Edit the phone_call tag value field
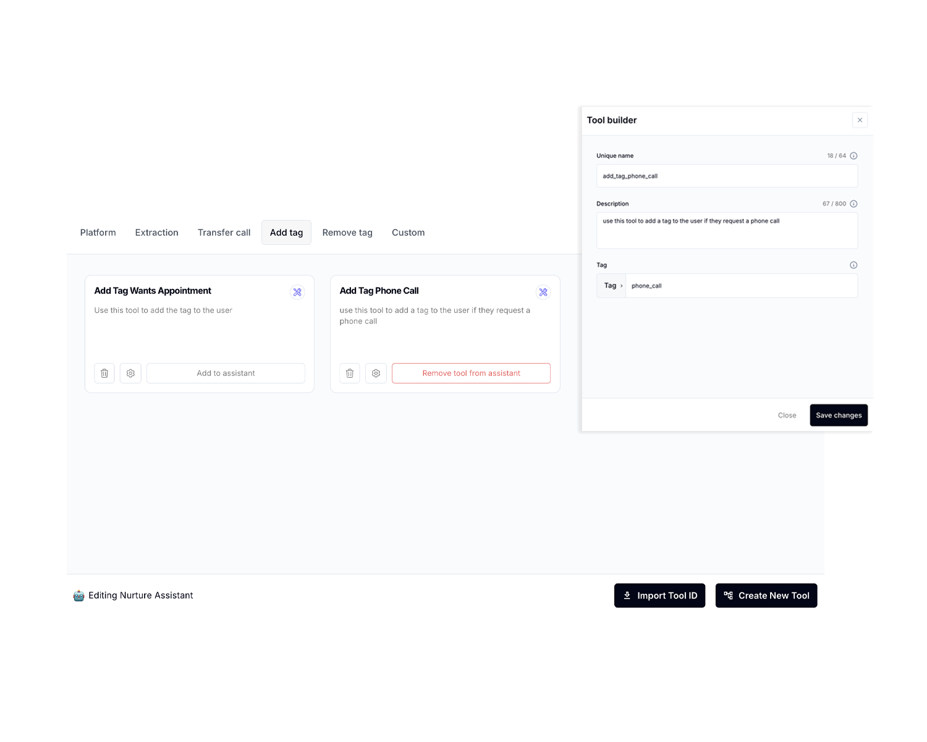This screenshot has height=742, width=927. click(742, 286)
